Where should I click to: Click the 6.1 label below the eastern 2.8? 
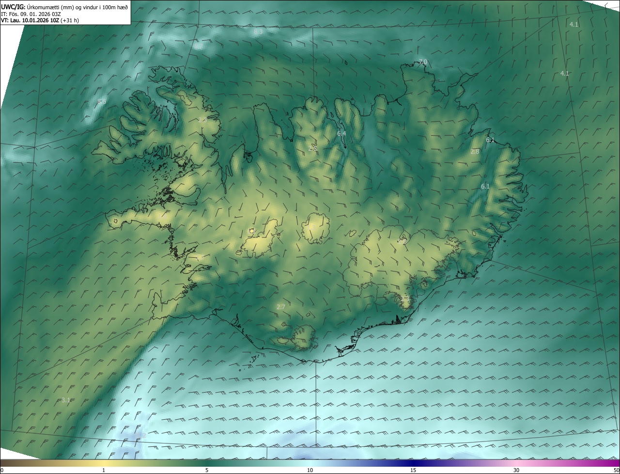(x=485, y=186)
